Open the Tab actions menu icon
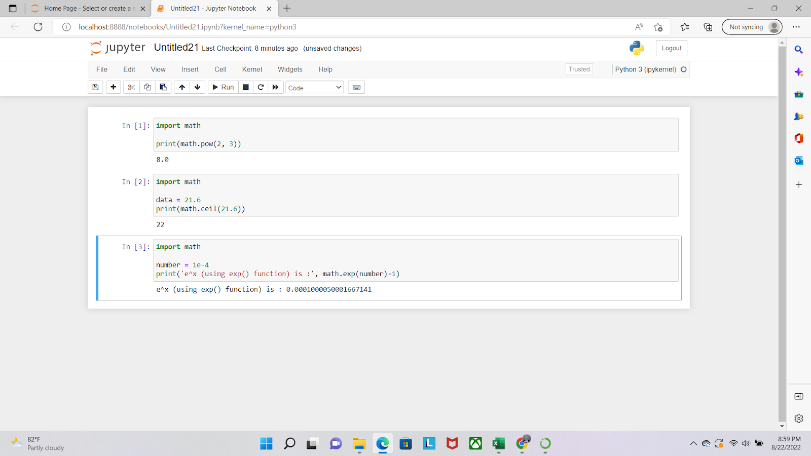 pos(13,9)
